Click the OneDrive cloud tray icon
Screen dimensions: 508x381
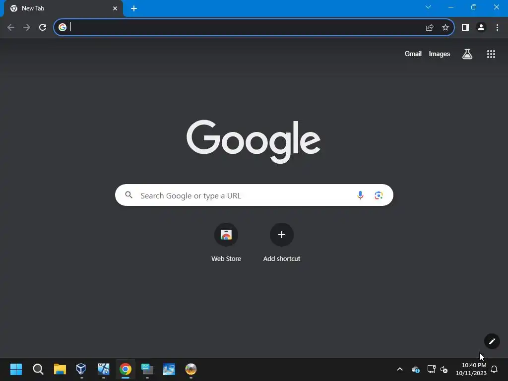416,369
